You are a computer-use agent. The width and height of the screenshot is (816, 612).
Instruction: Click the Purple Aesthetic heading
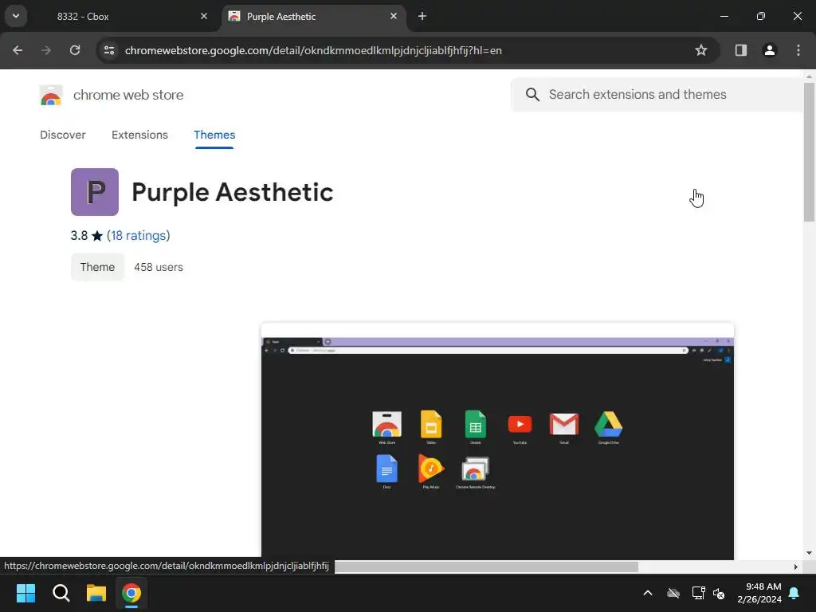tap(232, 192)
